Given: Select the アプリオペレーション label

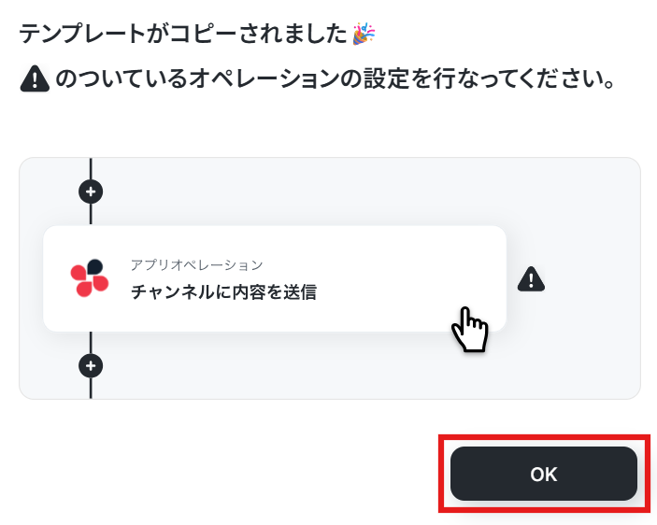Looking at the screenshot, I should pyautogui.click(x=196, y=264).
